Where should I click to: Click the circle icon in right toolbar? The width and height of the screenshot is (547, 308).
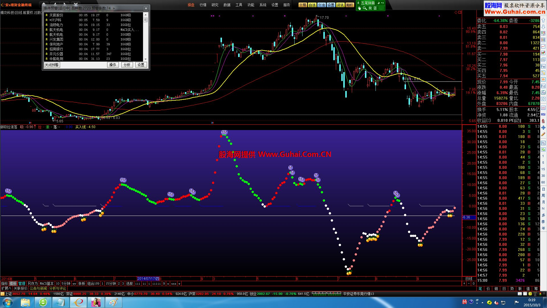pyautogui.click(x=543, y=99)
